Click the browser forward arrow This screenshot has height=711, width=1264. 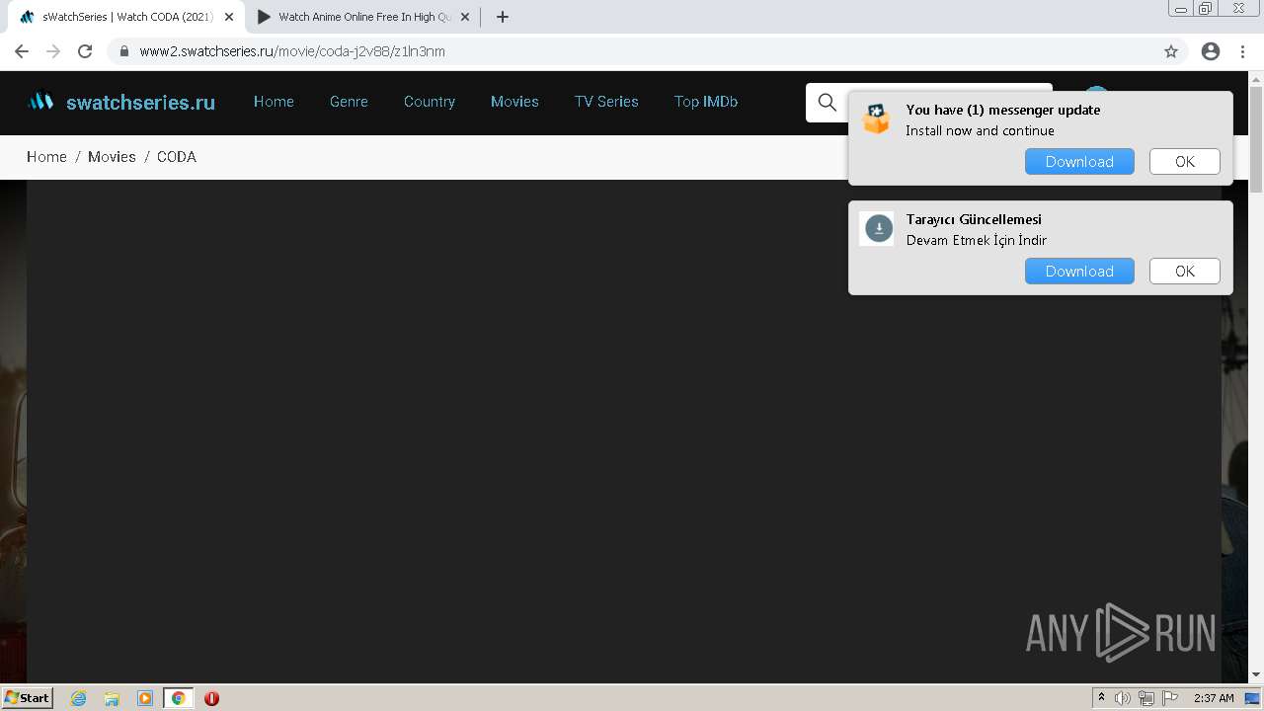click(x=53, y=51)
